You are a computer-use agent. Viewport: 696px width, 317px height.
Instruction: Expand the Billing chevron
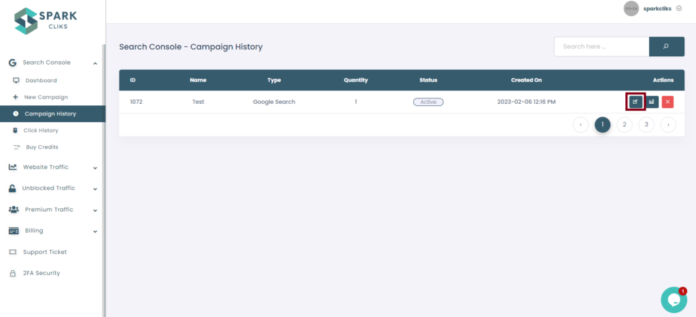pyautogui.click(x=95, y=231)
